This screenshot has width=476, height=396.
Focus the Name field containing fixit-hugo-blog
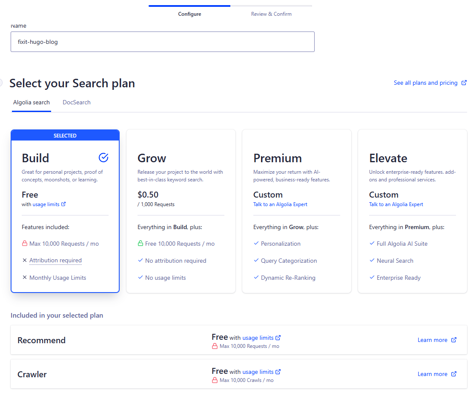(x=162, y=42)
